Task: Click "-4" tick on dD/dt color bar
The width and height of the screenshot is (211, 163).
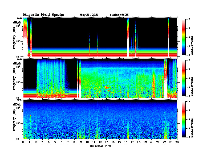Action: (x=189, y=78)
